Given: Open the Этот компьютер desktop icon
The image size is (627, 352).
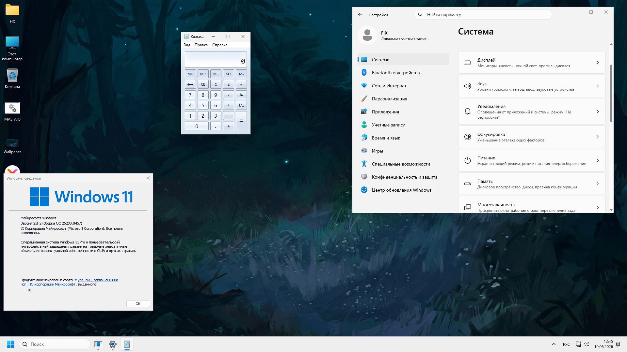Looking at the screenshot, I should pyautogui.click(x=12, y=48).
